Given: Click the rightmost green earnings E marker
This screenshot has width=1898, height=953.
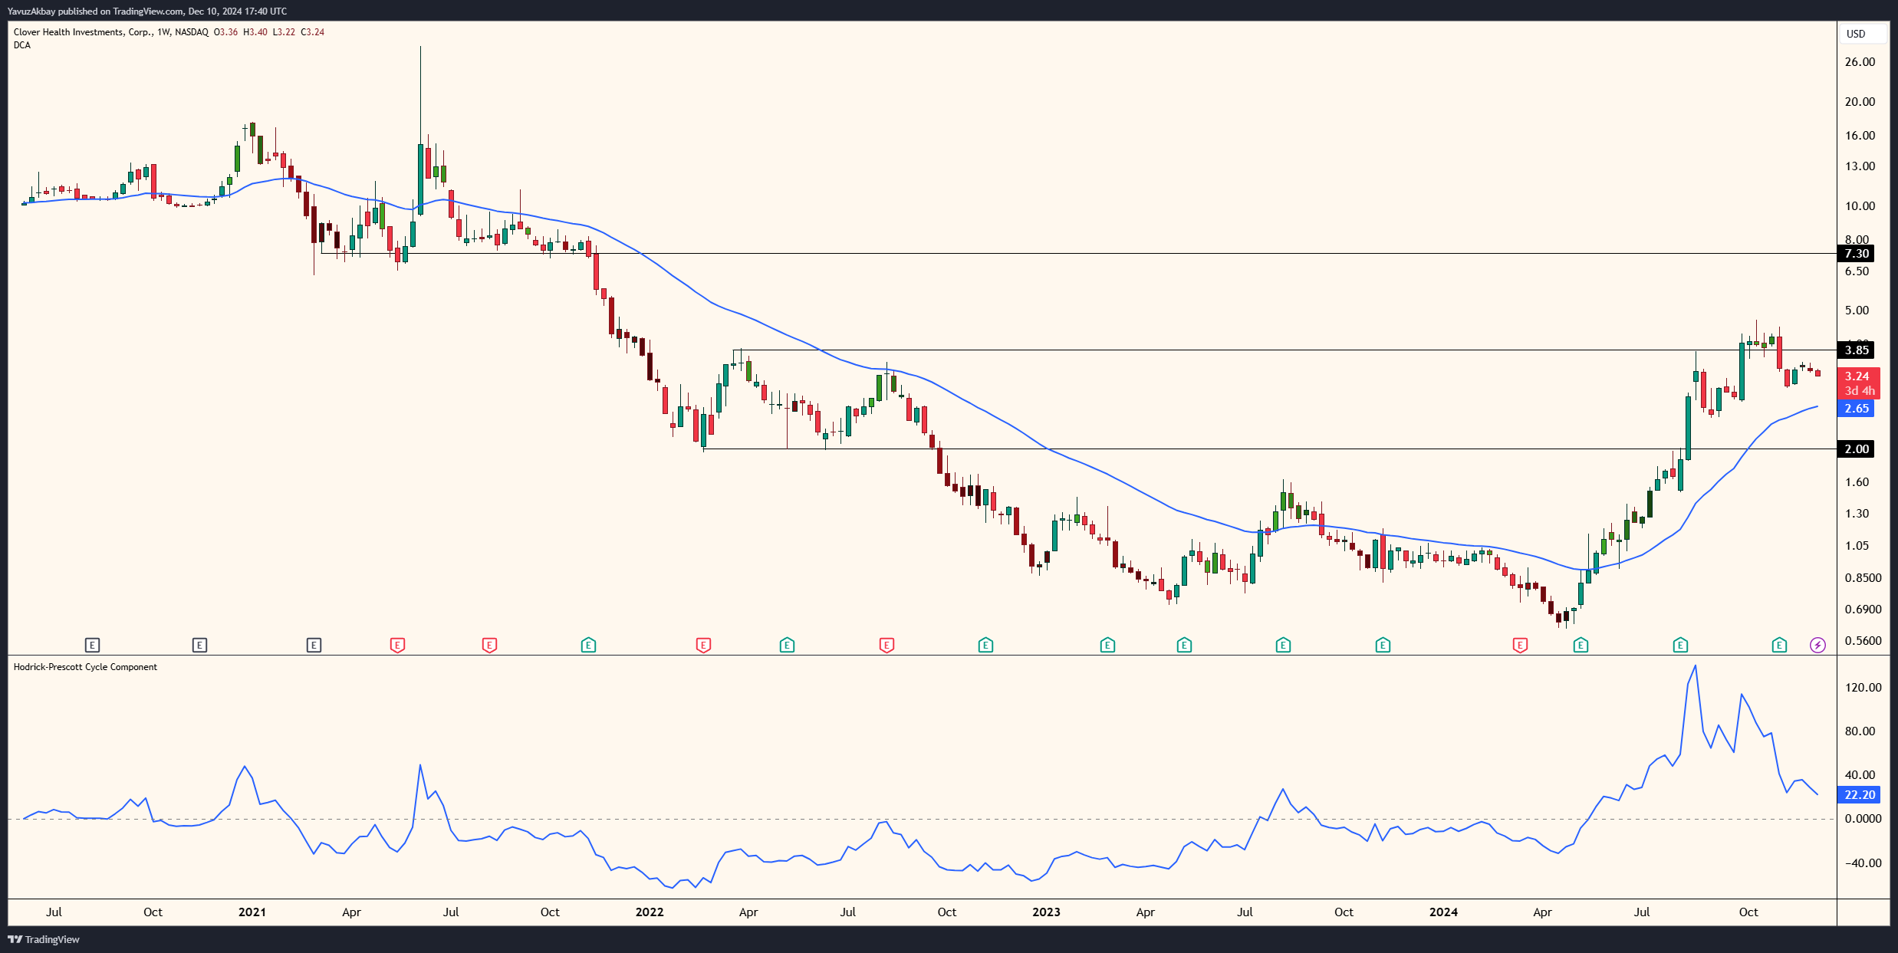Looking at the screenshot, I should click(1779, 645).
